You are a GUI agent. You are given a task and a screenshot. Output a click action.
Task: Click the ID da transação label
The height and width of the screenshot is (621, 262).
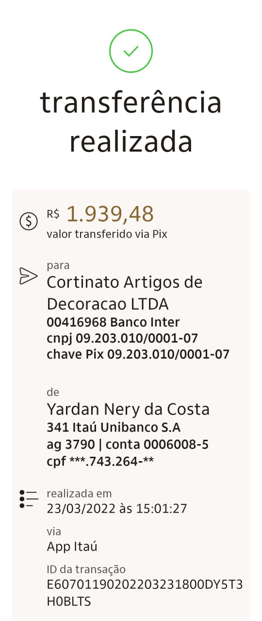86,569
